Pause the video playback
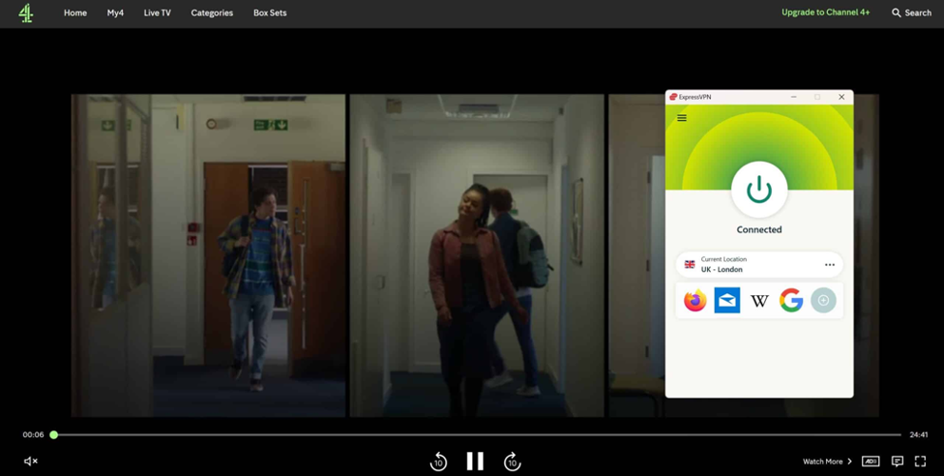Viewport: 944px width, 476px height. point(475,461)
